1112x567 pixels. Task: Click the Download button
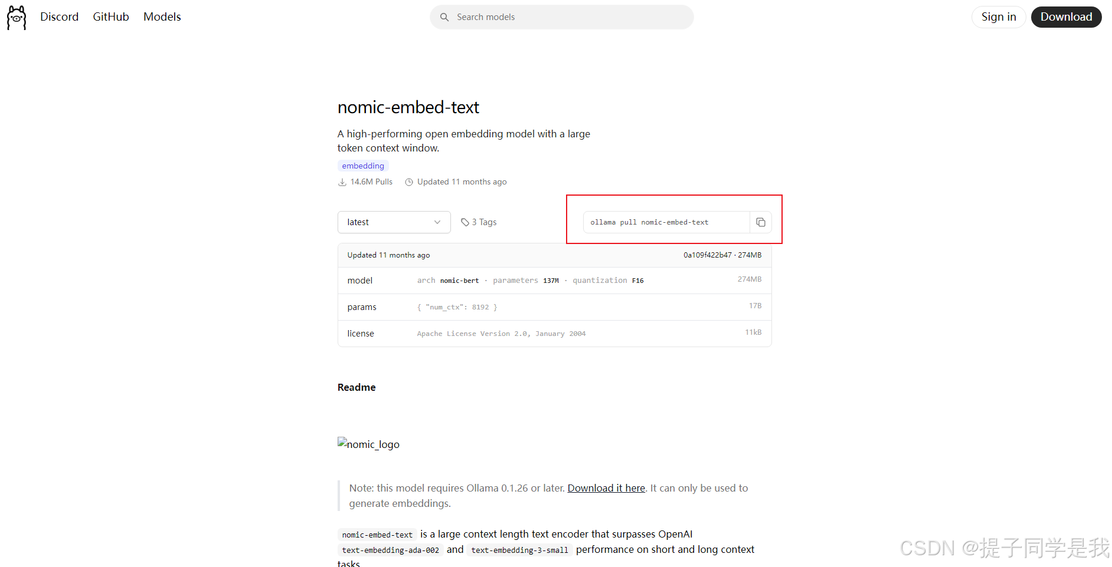pos(1066,17)
